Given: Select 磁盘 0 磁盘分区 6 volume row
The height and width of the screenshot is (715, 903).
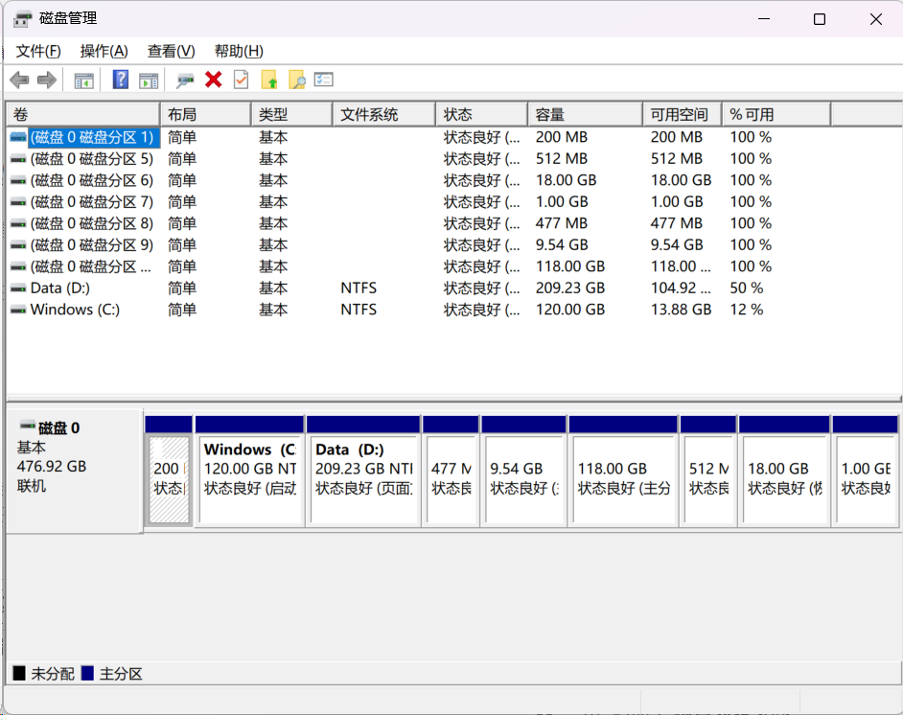Looking at the screenshot, I should (91, 180).
